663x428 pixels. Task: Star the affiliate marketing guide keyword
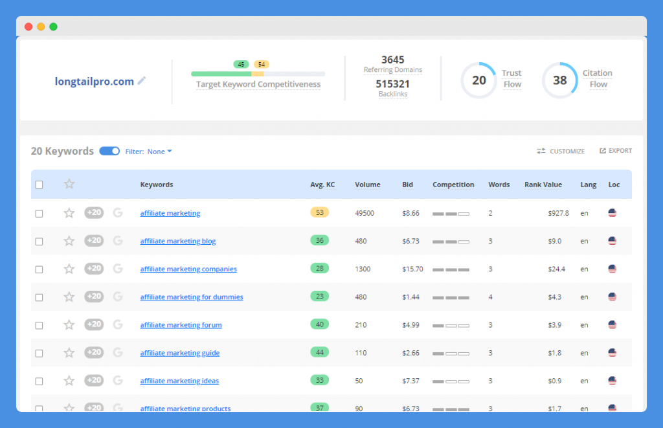pyautogui.click(x=69, y=352)
